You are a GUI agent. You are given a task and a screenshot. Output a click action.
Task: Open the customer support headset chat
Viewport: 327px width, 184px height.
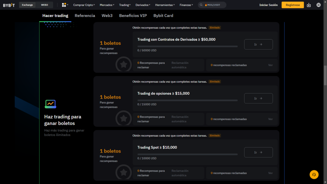[314, 175]
